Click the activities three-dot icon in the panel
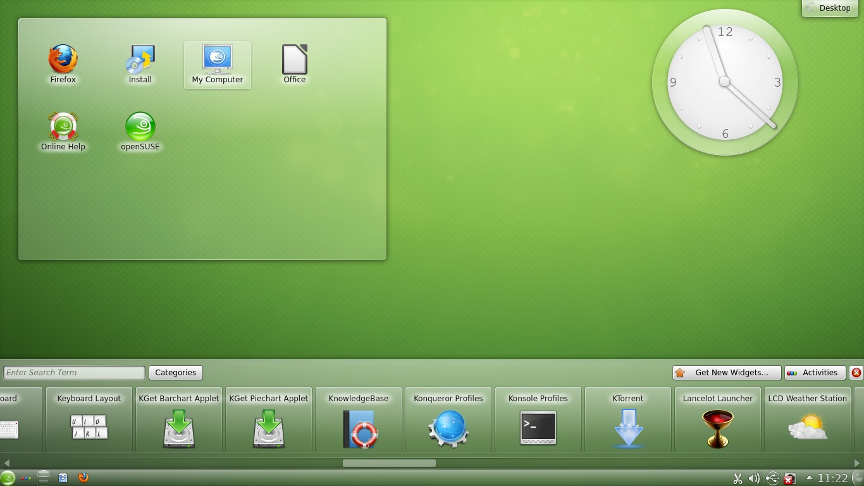This screenshot has height=486, width=864. [x=26, y=478]
